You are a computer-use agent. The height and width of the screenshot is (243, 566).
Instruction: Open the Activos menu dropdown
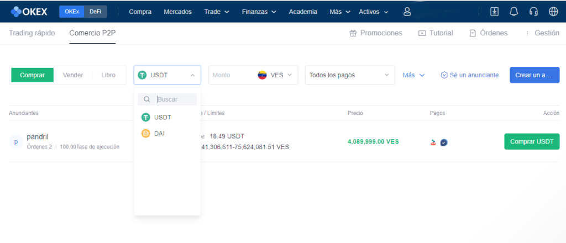pos(374,12)
